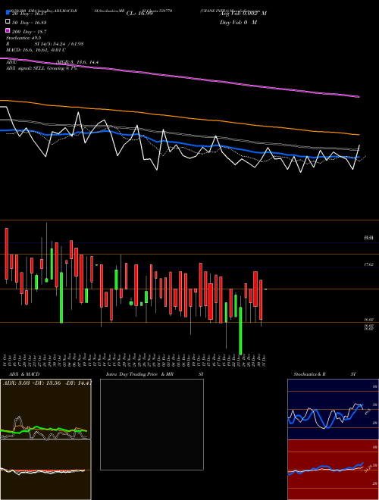Click the blue 20 Day legend swatch
The width and height of the screenshot is (379, 500).
point(8,13)
